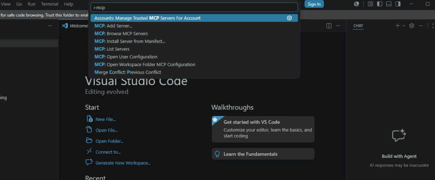Image resolution: width=435 pixels, height=180 pixels.
Task: Click the VS Code logo on Welcome tab
Action: coord(65,26)
